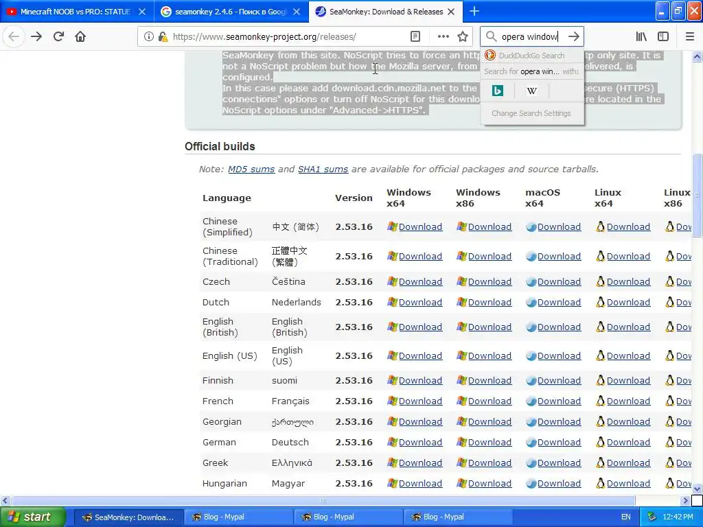Click macOS icon in English (British) row

point(531,327)
